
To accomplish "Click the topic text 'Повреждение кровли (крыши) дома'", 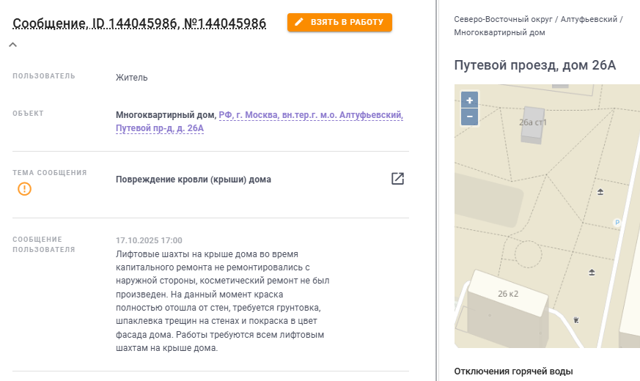I will pos(194,180).
